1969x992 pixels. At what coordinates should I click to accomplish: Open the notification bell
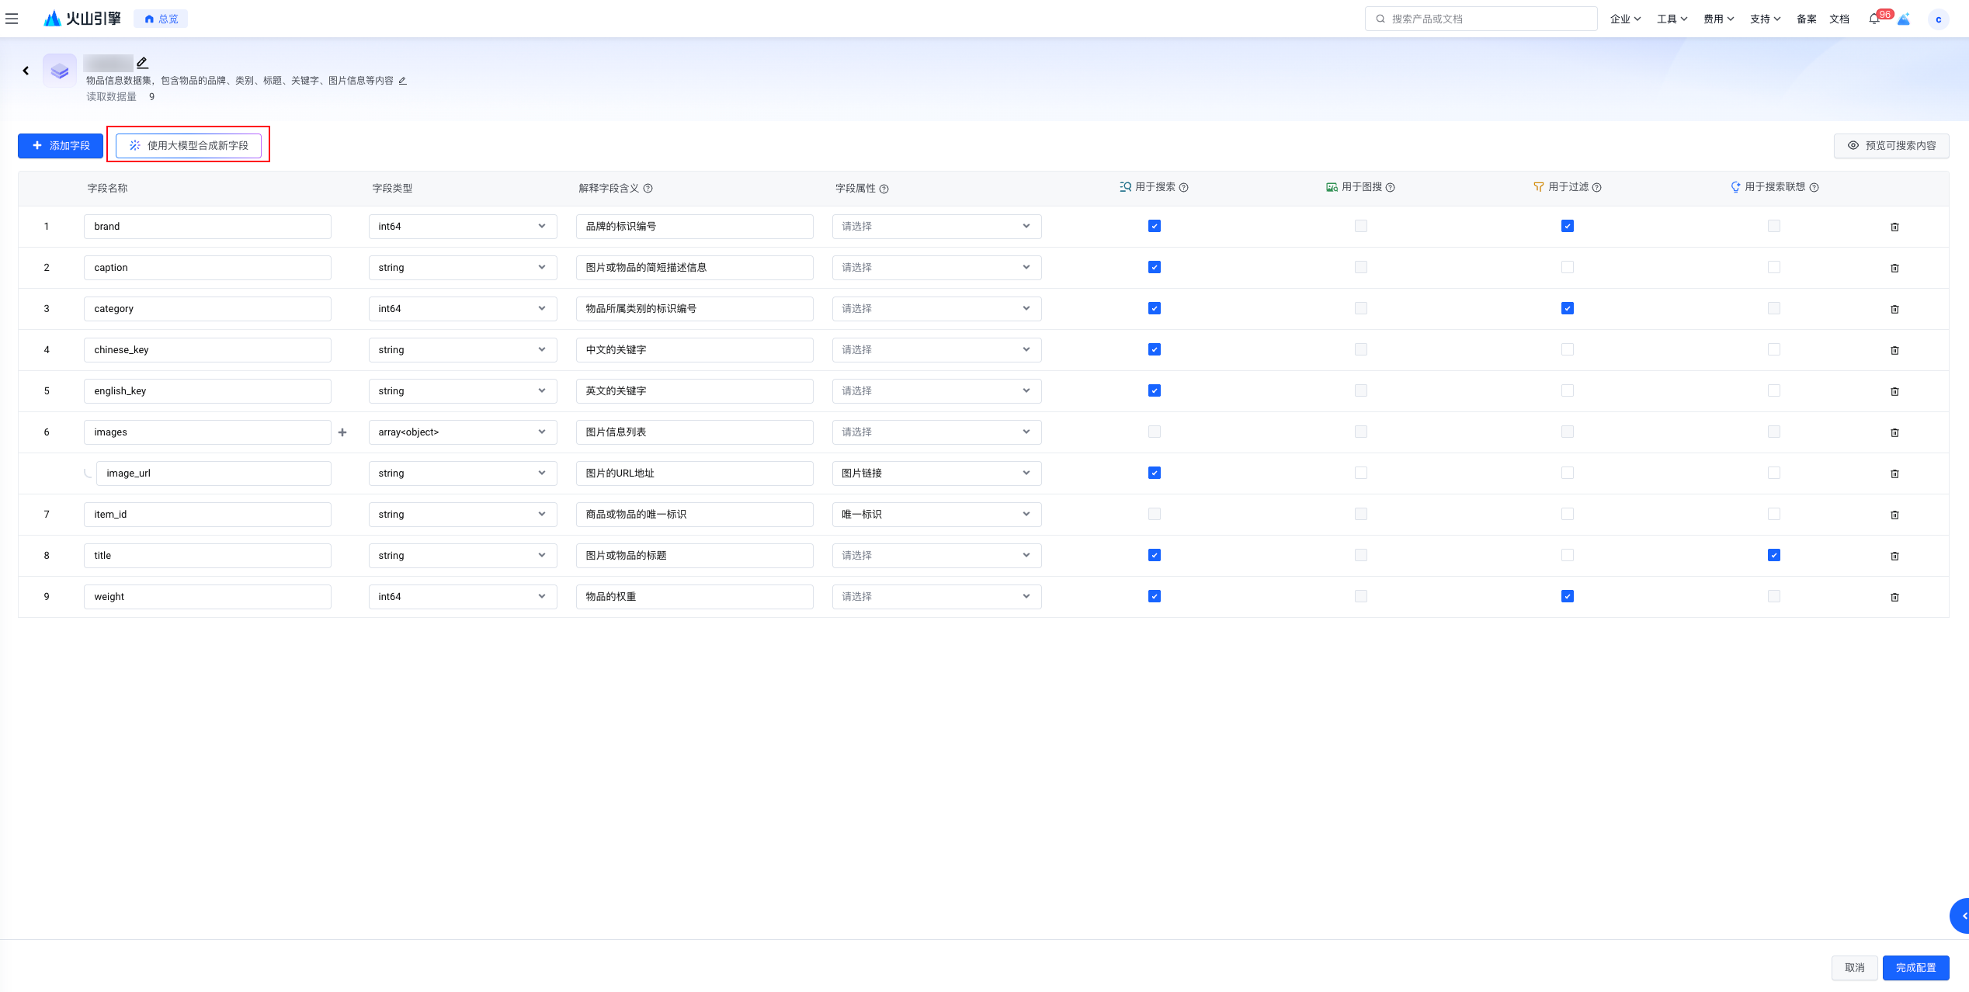coord(1874,19)
